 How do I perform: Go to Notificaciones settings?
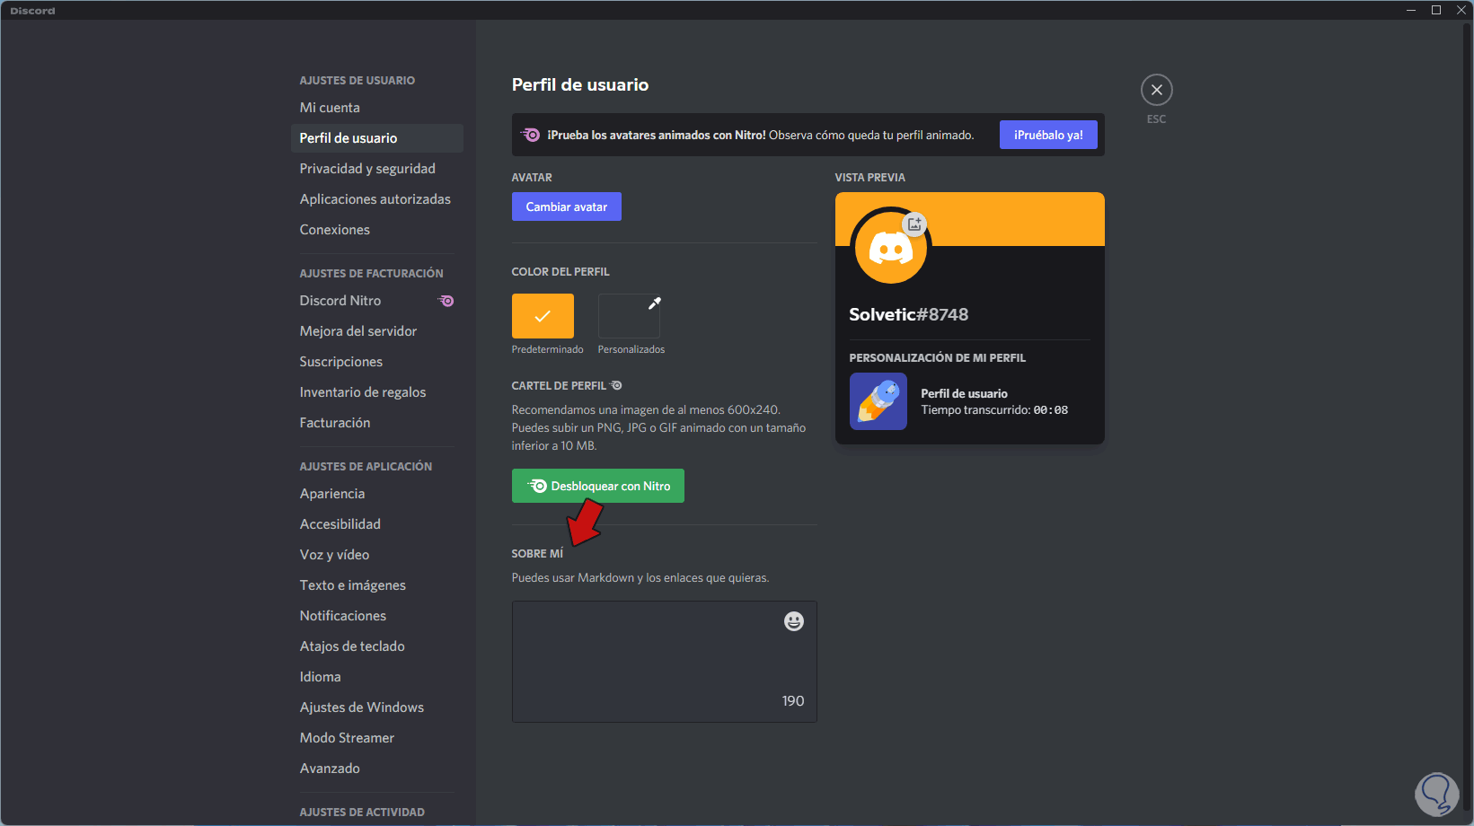[x=377, y=616]
